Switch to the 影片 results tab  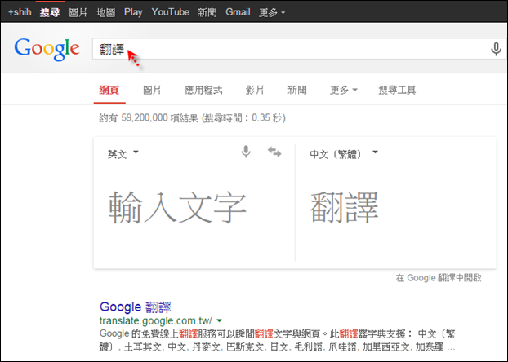click(x=255, y=90)
